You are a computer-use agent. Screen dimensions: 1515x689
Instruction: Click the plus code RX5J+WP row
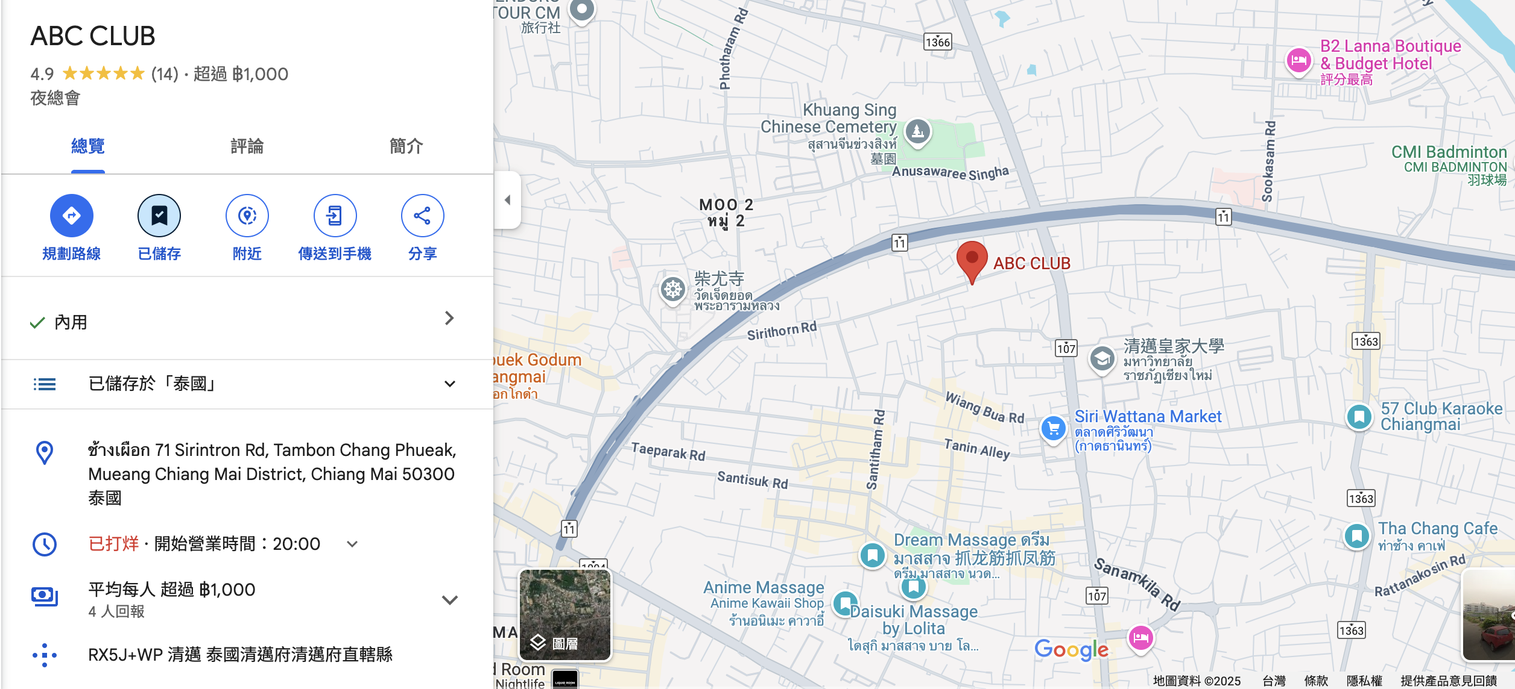247,655
